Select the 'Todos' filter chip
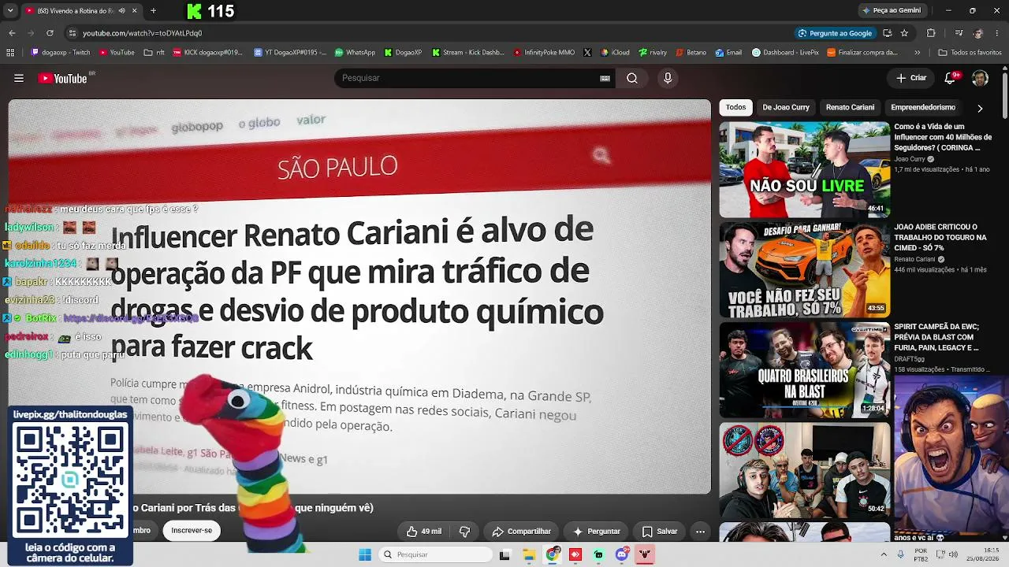This screenshot has height=567, width=1009. tap(735, 107)
